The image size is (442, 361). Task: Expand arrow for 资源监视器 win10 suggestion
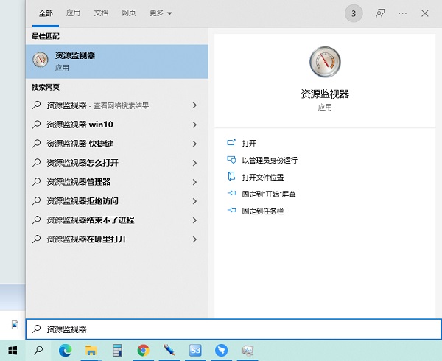click(194, 125)
